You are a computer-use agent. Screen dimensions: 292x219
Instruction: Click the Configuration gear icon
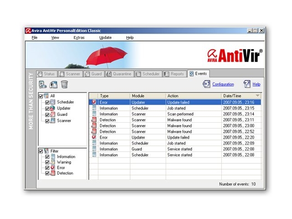click(206, 84)
